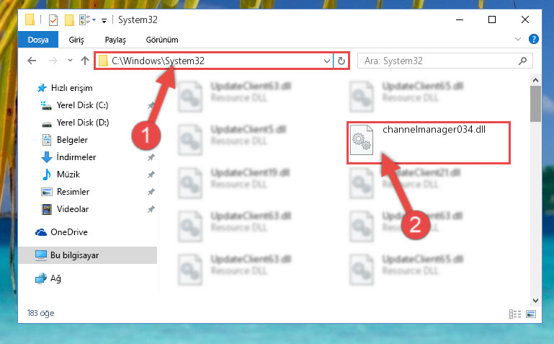Click the New folder quick access icon
Screen dimensions: 554x344
point(69,20)
